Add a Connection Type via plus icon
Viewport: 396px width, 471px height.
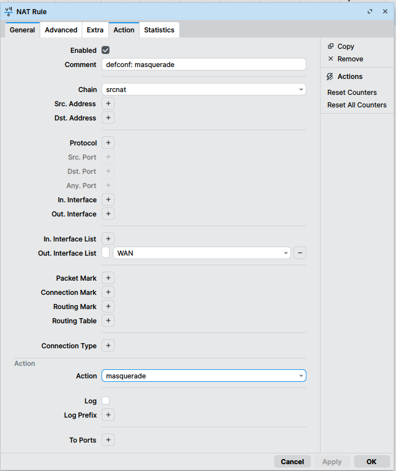108,346
